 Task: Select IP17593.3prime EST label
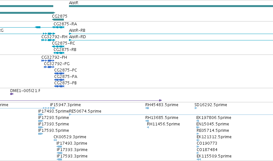tap(72, 157)
